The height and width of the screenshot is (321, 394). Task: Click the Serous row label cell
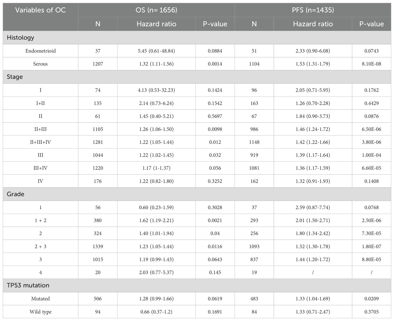(40, 64)
